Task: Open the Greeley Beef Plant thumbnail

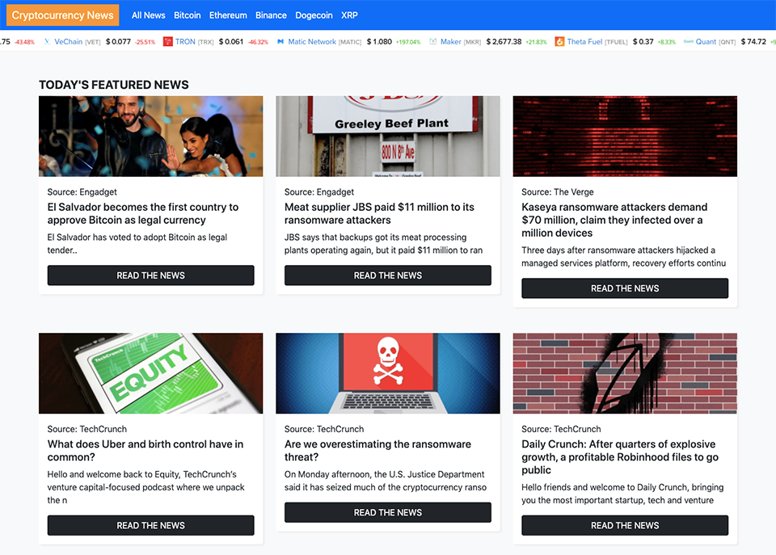Action: pyautogui.click(x=388, y=136)
